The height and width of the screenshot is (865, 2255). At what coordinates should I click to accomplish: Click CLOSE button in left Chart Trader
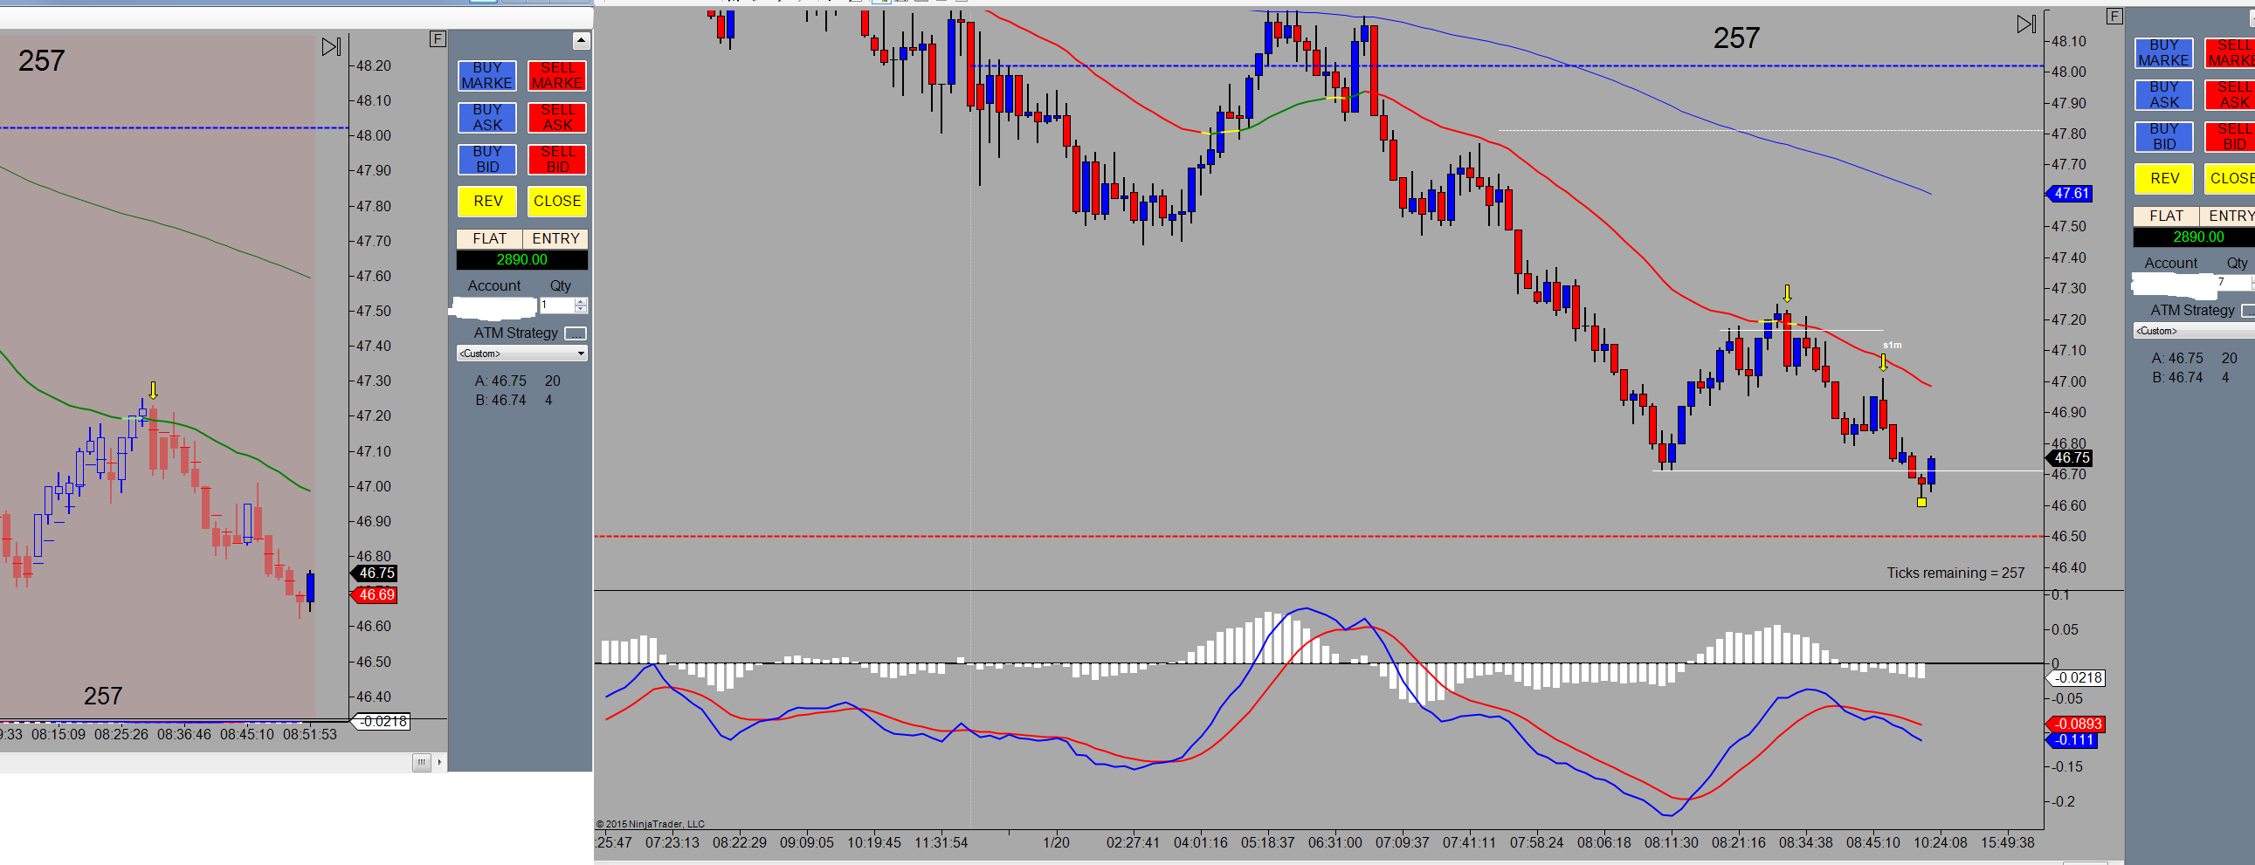pyautogui.click(x=556, y=201)
